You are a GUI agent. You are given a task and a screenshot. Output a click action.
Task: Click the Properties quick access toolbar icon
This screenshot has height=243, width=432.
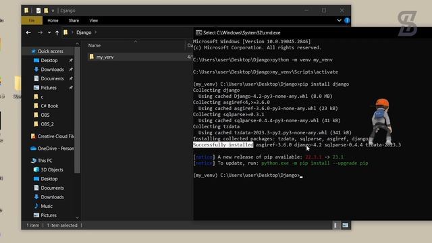click(x=38, y=11)
